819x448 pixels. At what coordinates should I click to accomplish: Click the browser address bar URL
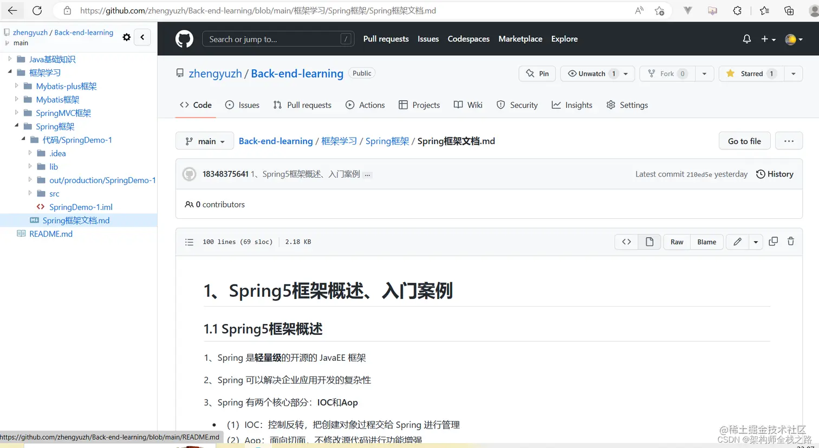[x=258, y=10]
